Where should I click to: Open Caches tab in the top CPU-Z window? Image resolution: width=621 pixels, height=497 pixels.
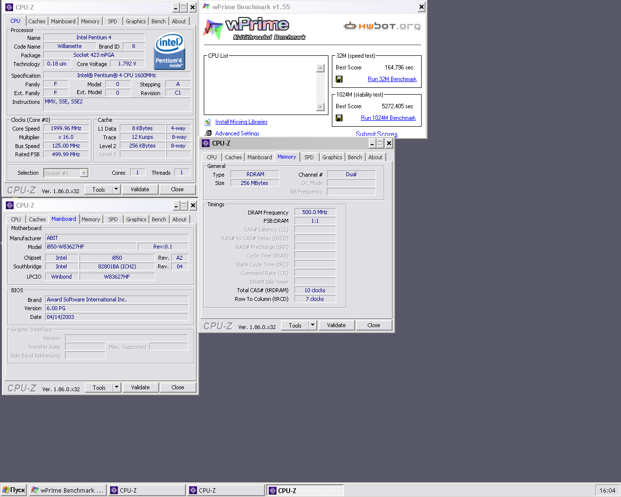coord(37,21)
